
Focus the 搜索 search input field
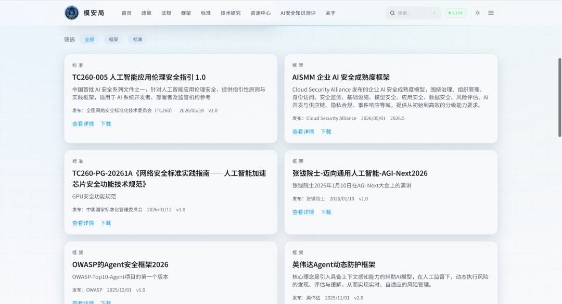413,13
